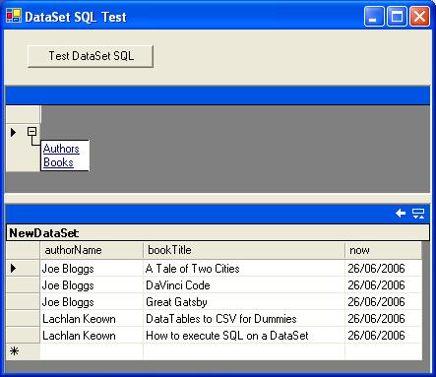The width and height of the screenshot is (436, 377).
Task: Sort by bookTitle column header
Action: click(x=244, y=250)
